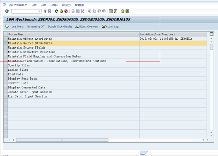Click the yellow Exit icon
The width and height of the screenshot is (218, 156).
click(61, 11)
